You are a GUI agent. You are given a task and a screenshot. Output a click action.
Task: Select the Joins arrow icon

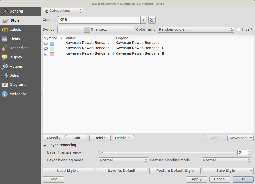pos(5,76)
